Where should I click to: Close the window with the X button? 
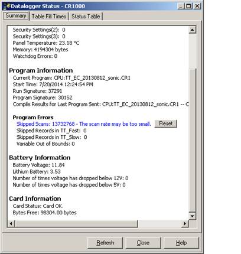pos(197,6)
